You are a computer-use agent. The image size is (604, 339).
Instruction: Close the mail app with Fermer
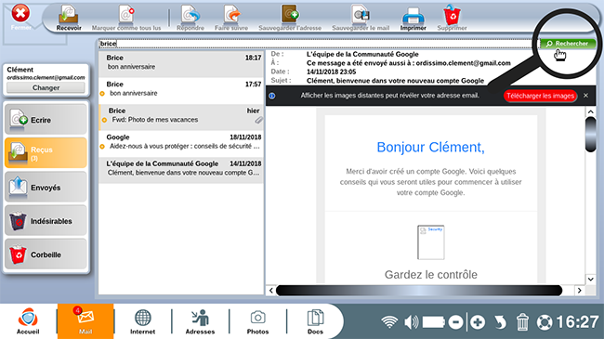20,17
